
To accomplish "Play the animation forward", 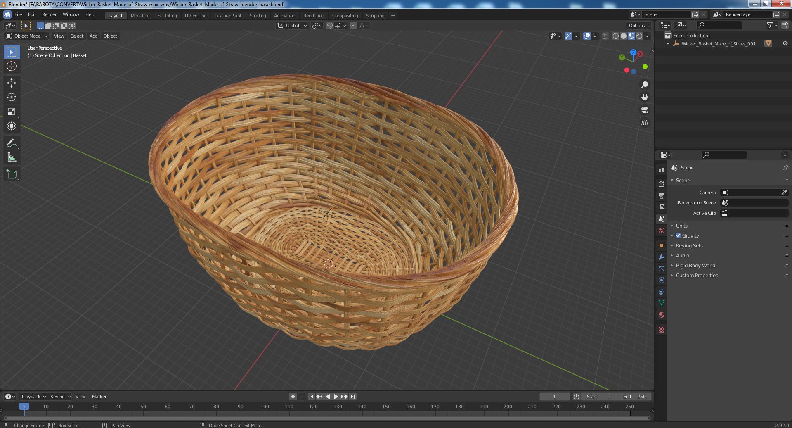I will pos(336,397).
